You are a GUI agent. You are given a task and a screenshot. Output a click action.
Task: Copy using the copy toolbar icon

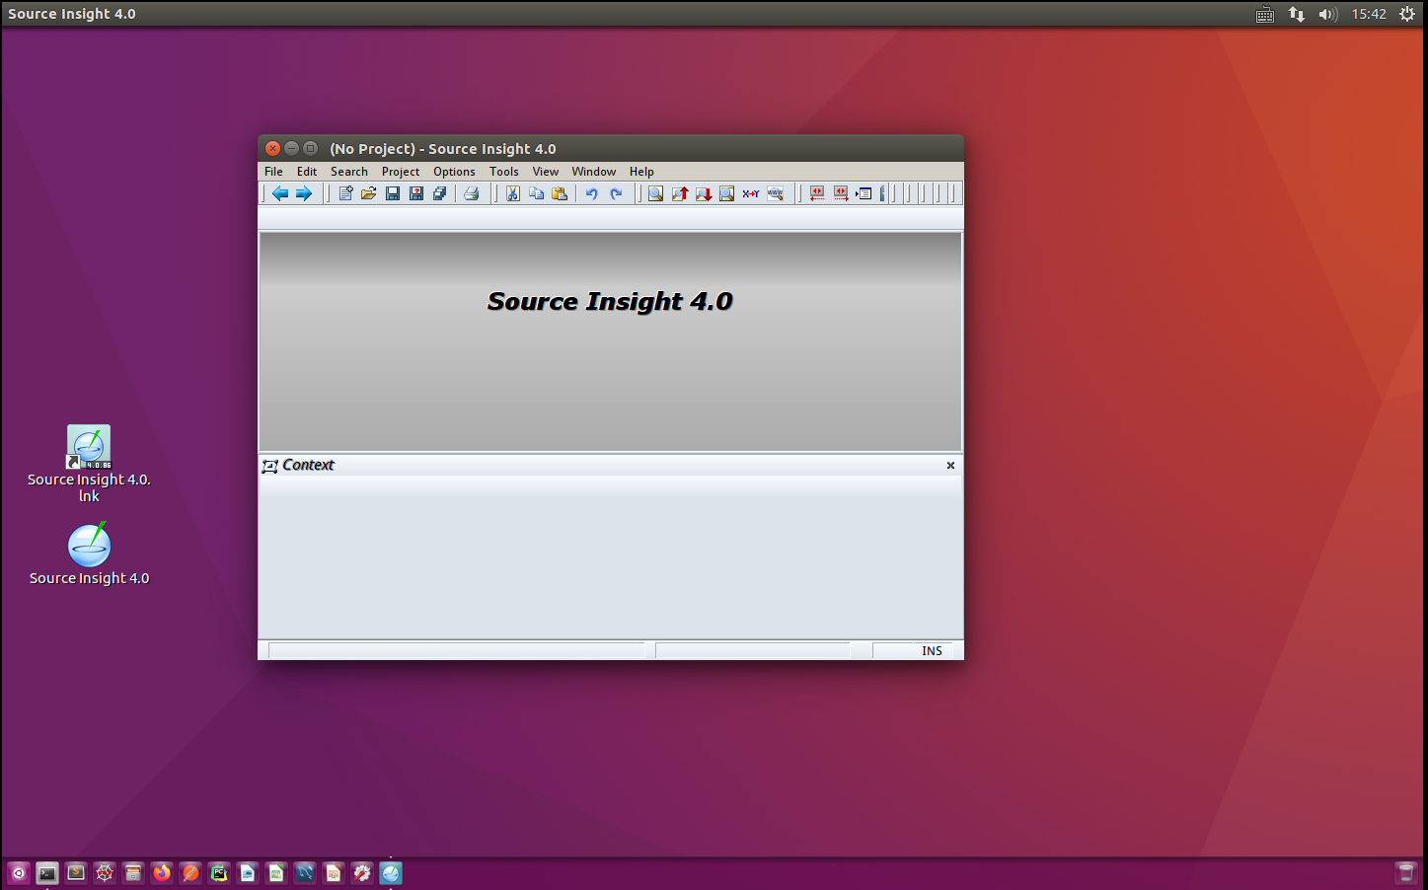click(536, 193)
